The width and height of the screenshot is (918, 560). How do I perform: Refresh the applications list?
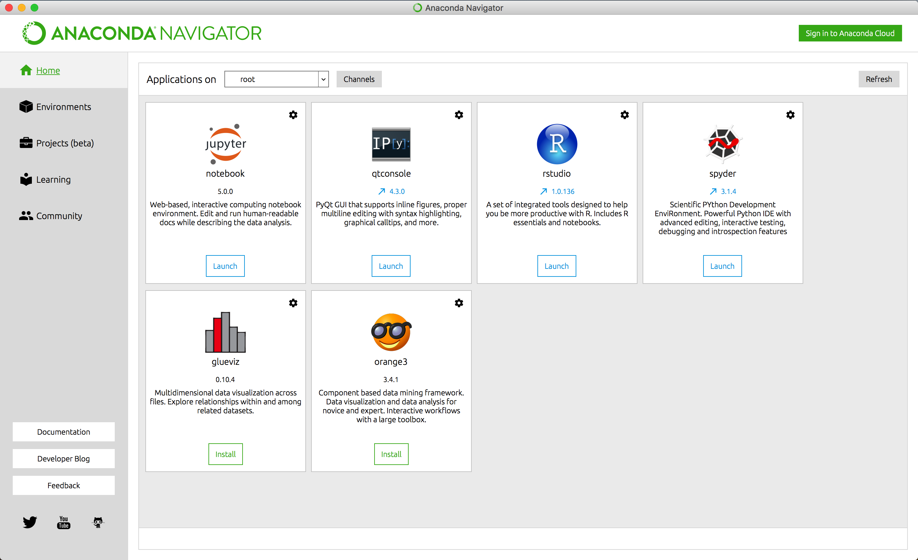tap(879, 79)
